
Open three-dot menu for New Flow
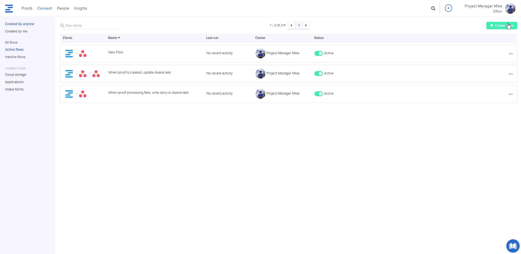pos(510,54)
